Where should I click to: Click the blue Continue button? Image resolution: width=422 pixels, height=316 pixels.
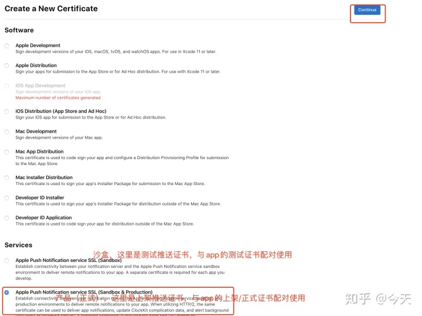click(x=367, y=10)
